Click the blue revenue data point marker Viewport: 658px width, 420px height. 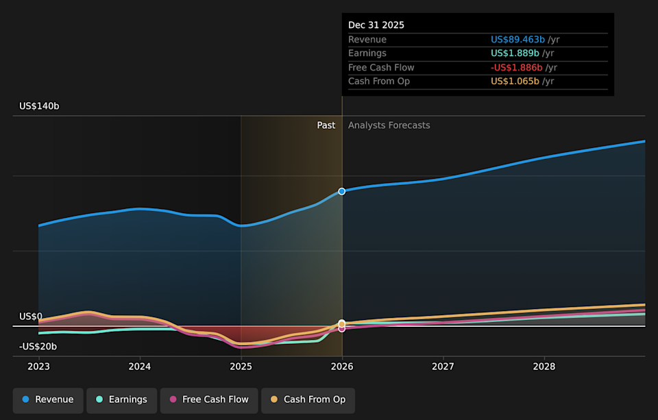pyautogui.click(x=341, y=192)
